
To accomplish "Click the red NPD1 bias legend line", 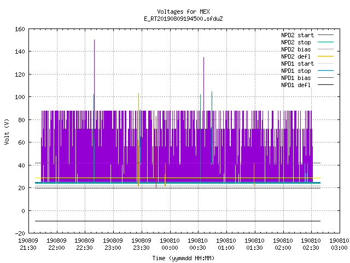I will click(326, 78).
